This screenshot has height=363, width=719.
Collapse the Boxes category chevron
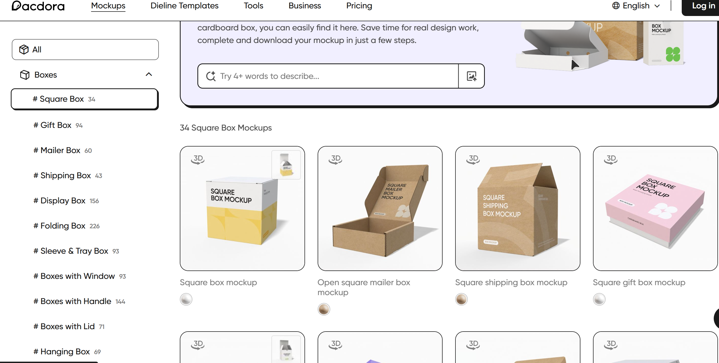pyautogui.click(x=149, y=74)
